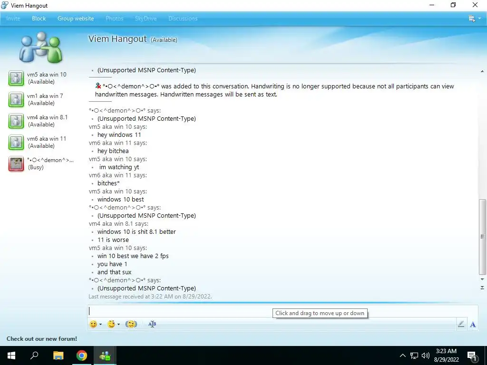Click the message input field
The image size is (487, 365).
click(282, 311)
